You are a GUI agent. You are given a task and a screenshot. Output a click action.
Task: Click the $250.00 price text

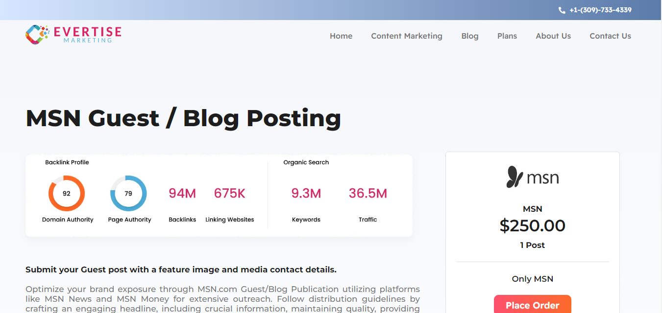[533, 226]
